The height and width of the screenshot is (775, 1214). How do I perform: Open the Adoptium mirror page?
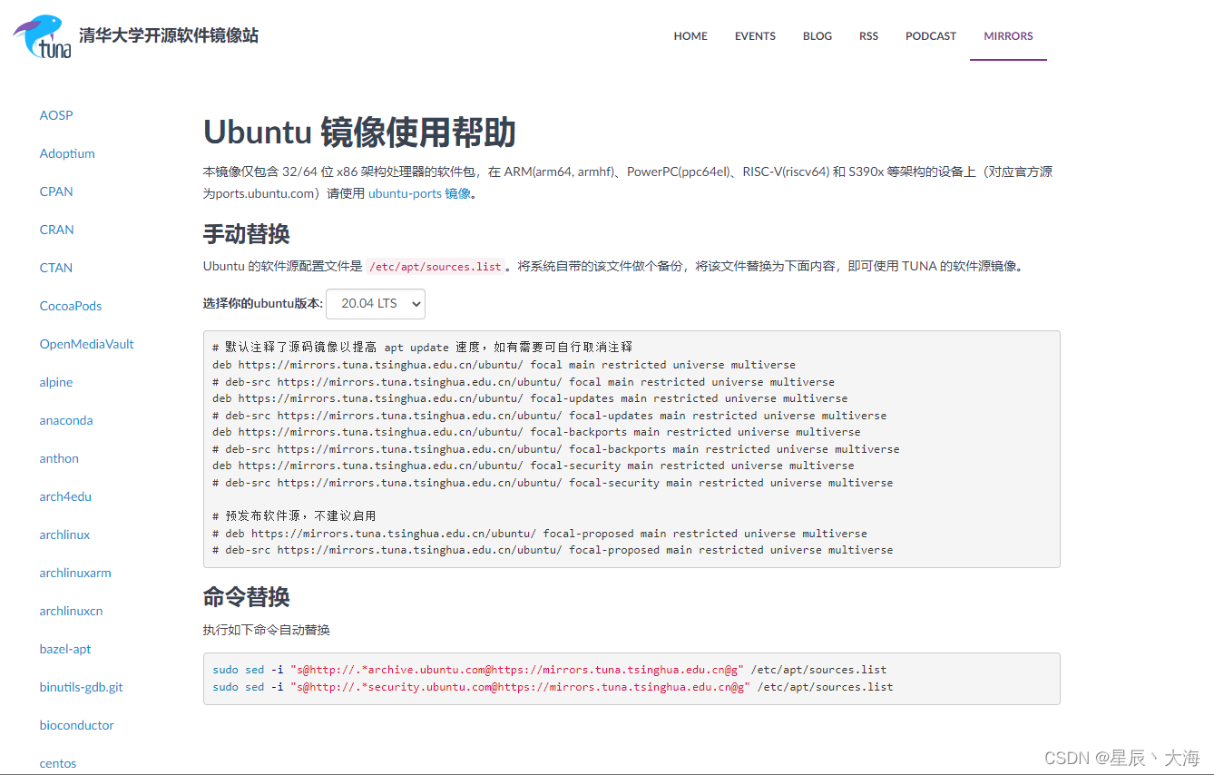click(x=67, y=153)
